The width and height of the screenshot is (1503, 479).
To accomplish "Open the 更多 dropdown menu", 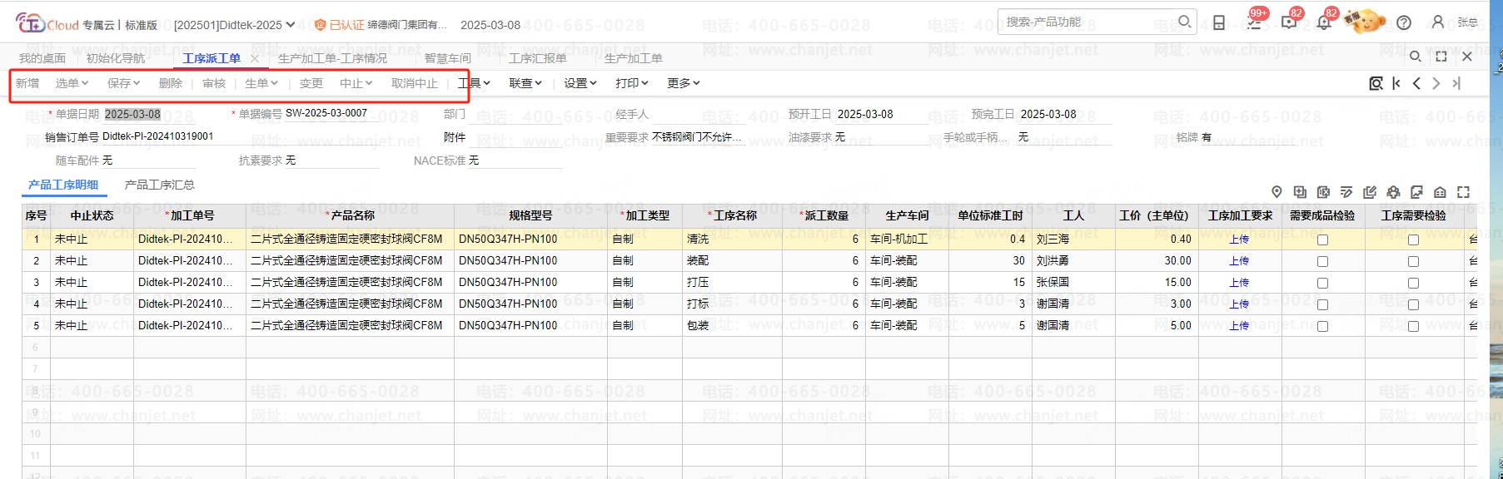I will pos(683,83).
